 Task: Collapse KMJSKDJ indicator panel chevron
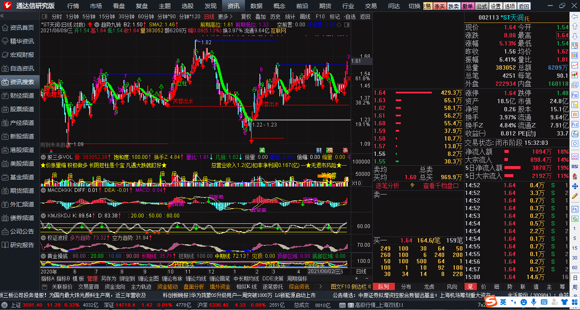[43, 216]
